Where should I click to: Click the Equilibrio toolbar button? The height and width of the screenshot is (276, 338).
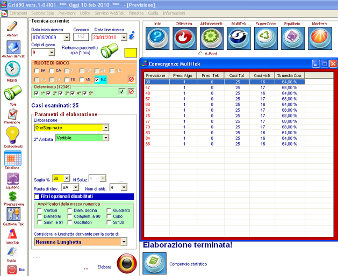tap(293, 38)
